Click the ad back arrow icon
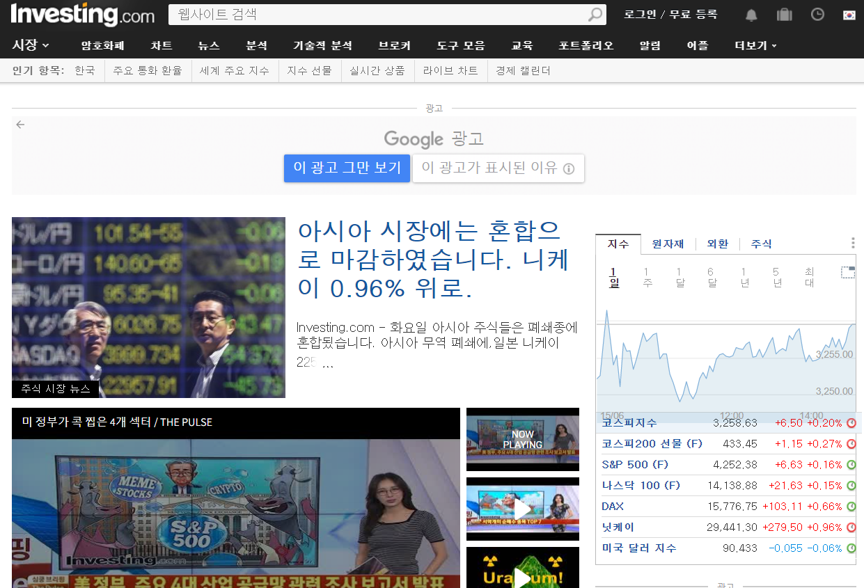 pos(20,125)
